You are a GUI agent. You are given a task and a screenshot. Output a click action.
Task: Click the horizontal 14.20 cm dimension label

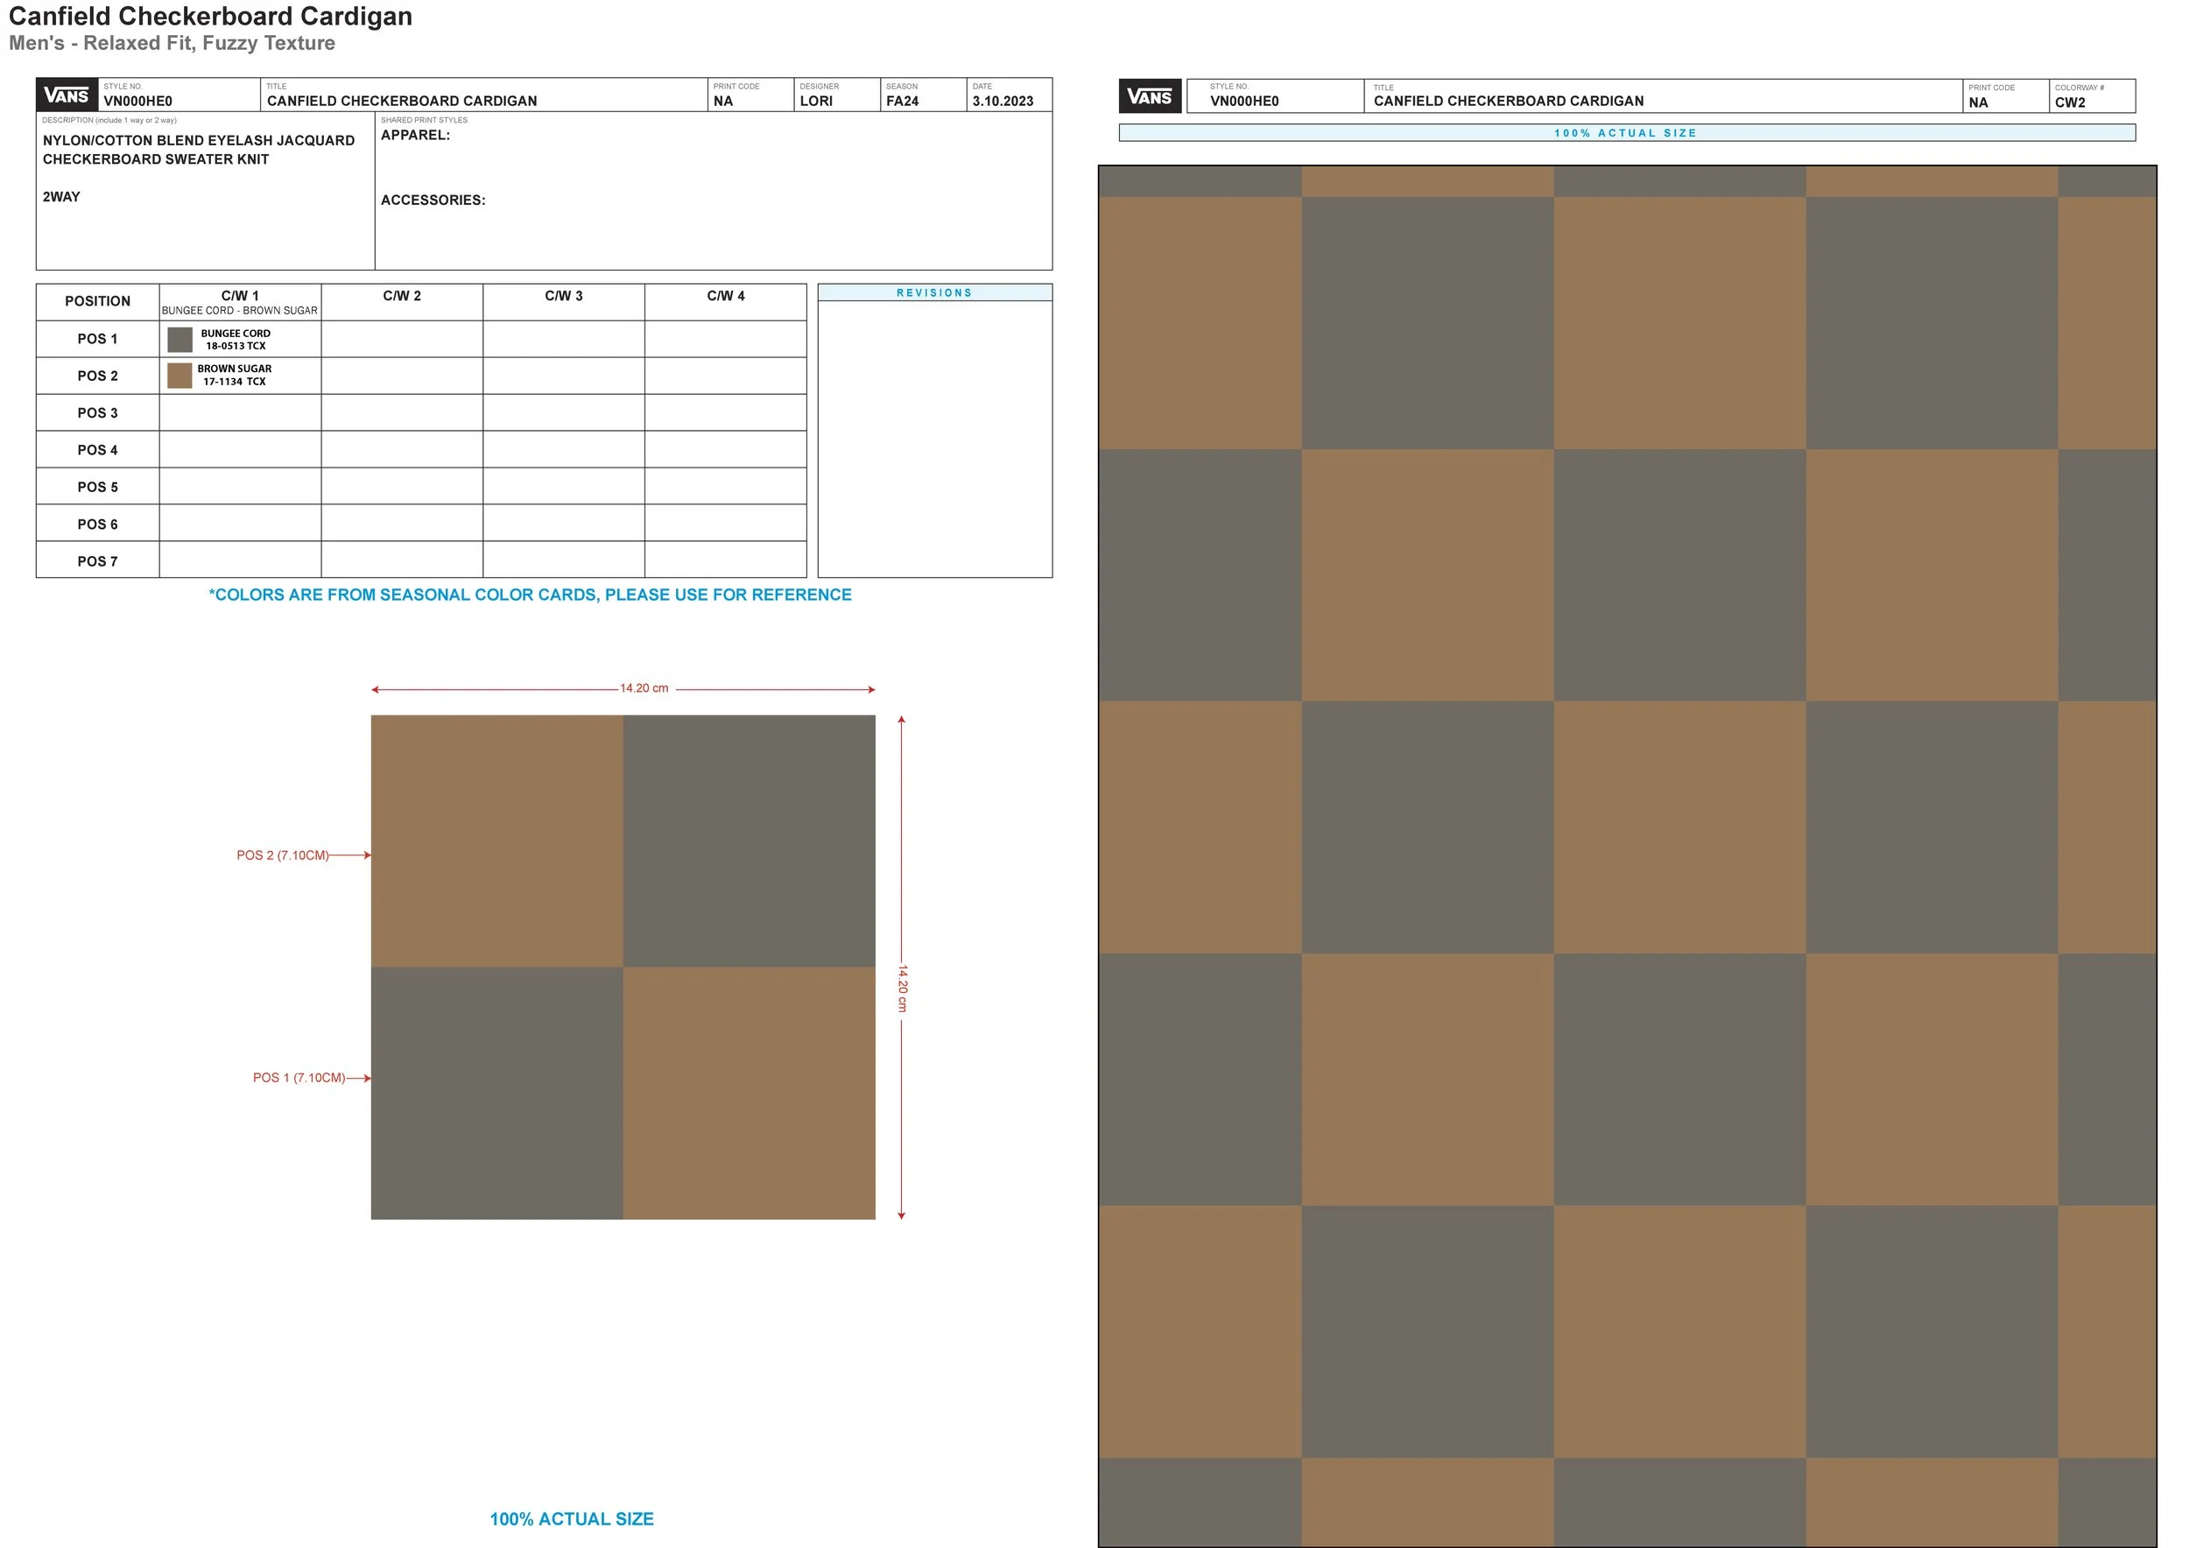[x=644, y=688]
